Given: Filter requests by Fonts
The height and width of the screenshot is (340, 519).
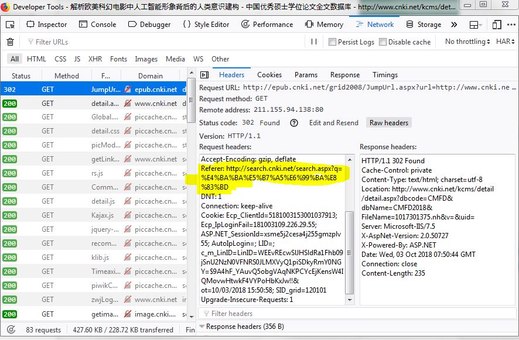Looking at the screenshot, I should click(x=118, y=59).
